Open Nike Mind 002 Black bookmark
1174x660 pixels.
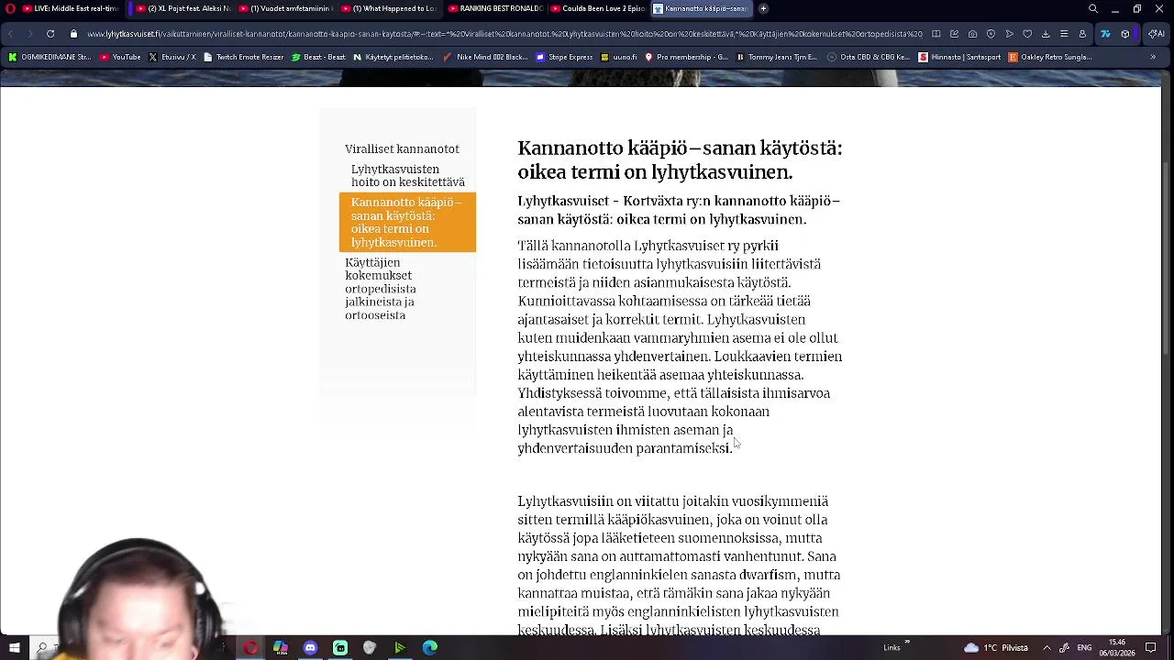pos(485,57)
